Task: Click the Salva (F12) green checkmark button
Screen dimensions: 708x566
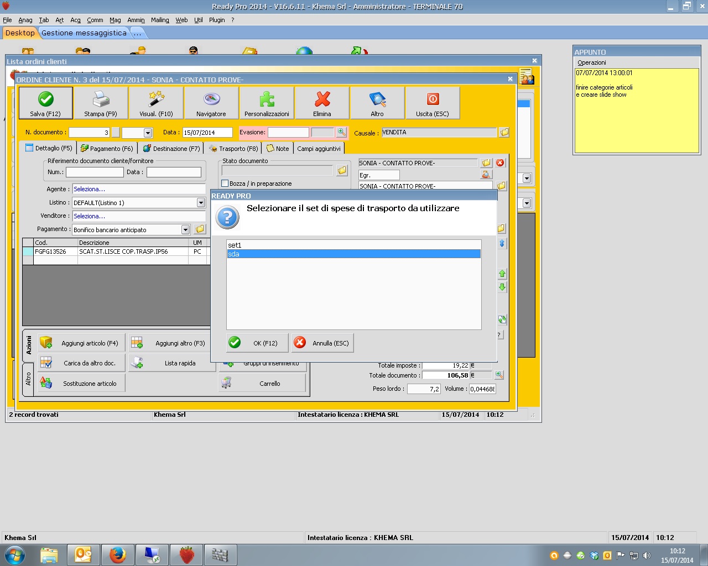Action: [46, 103]
